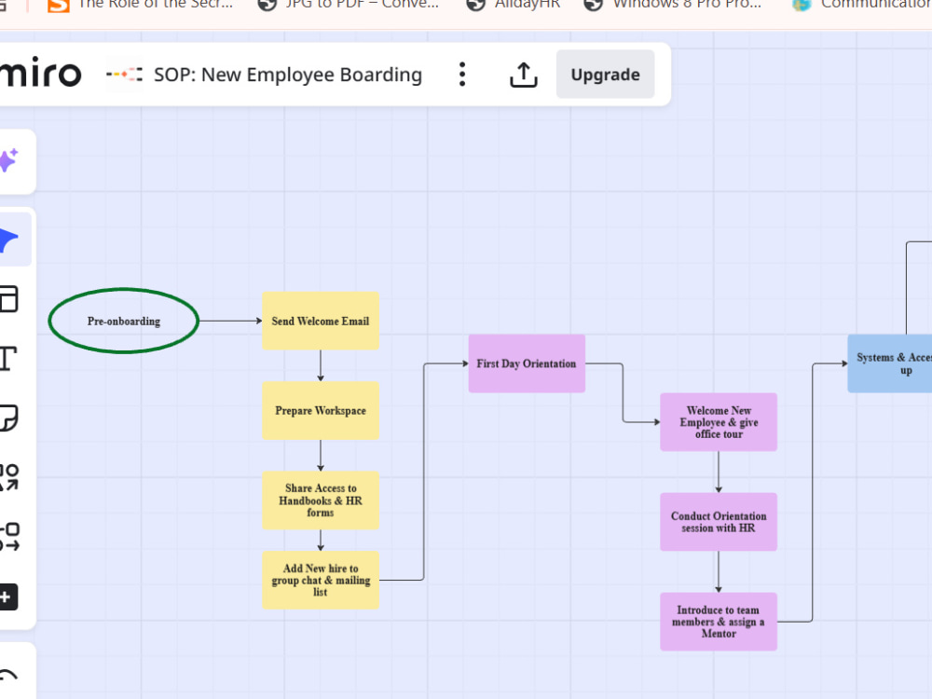Select the Text tool

[7, 359]
